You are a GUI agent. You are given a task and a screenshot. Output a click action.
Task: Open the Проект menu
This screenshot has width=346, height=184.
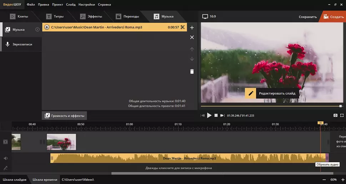pos(57,5)
